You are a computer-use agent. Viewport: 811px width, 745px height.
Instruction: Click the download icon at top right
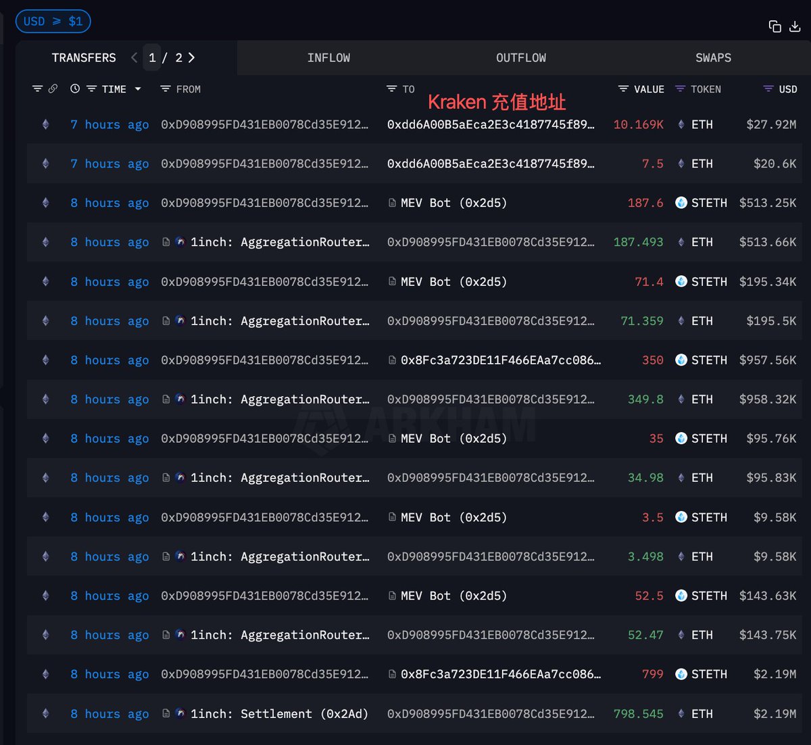(795, 26)
